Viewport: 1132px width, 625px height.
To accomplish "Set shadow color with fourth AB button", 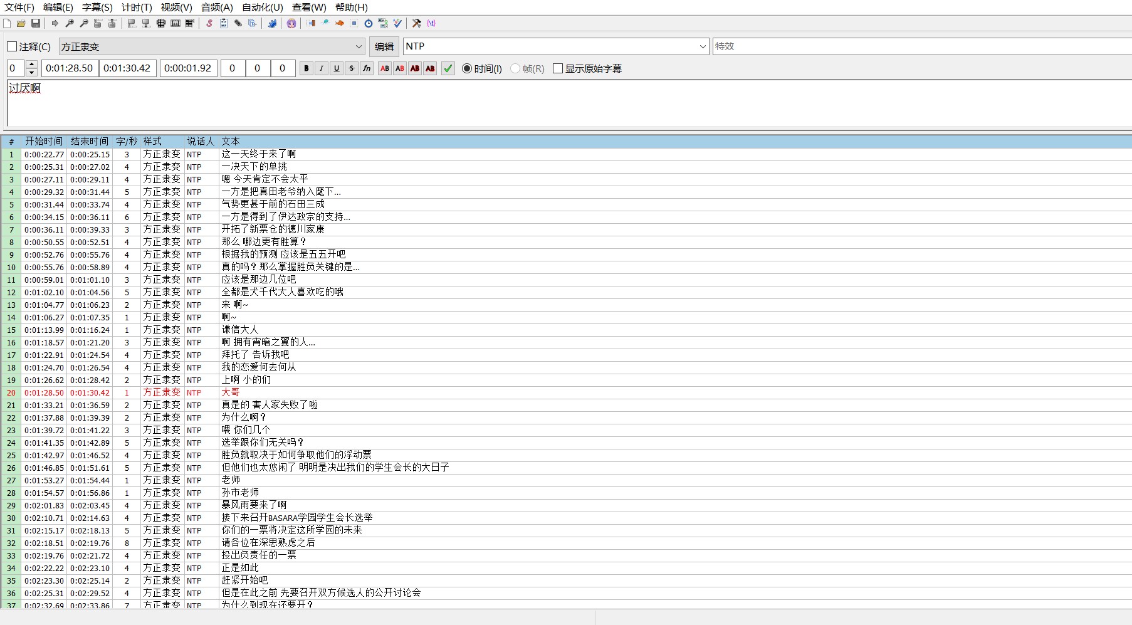I will [430, 68].
